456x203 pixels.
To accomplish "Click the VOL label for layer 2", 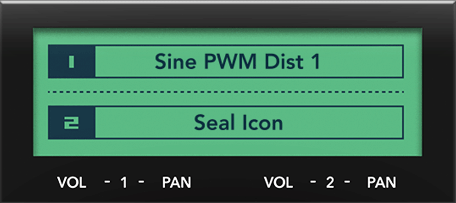I will pyautogui.click(x=278, y=182).
